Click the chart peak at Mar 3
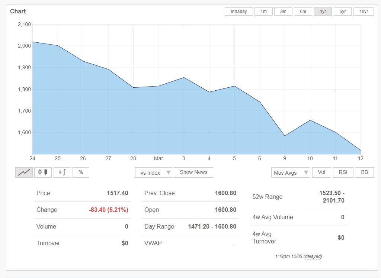Image resolution: width=381 pixels, height=278 pixels. [x=184, y=77]
